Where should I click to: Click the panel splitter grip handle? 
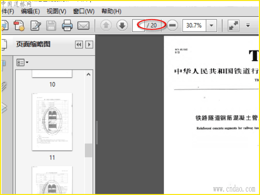pyautogui.click(x=97, y=133)
